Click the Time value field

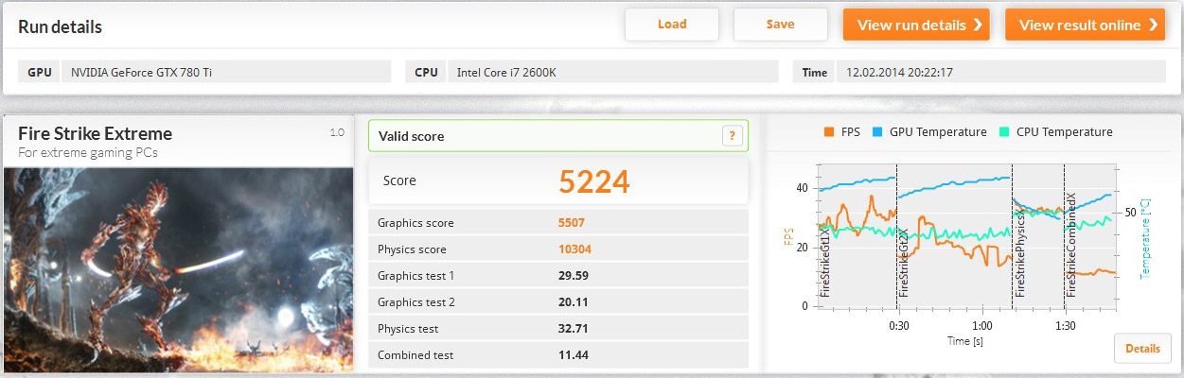(1000, 72)
